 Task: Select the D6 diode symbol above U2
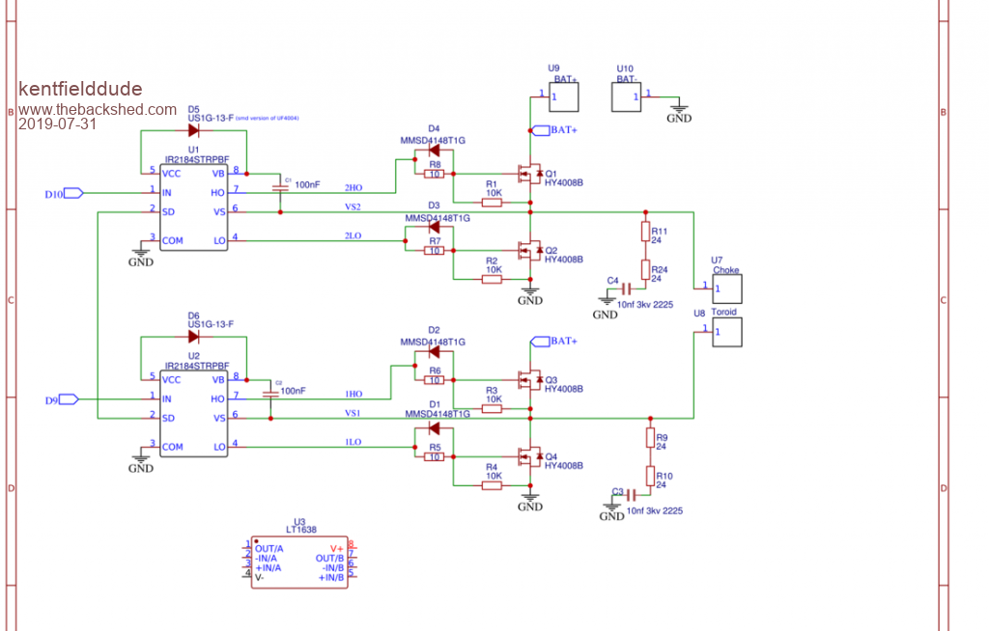tap(193, 337)
